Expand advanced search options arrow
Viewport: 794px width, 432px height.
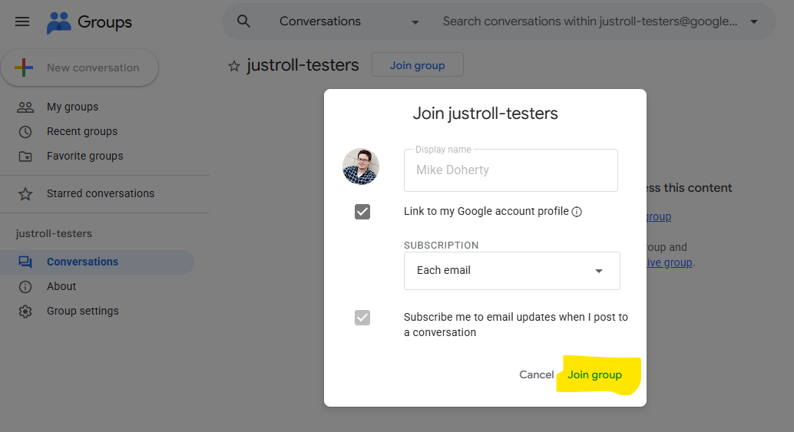click(754, 21)
